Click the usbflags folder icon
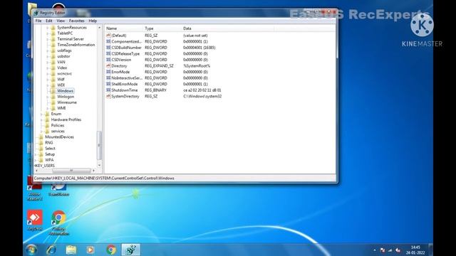 (x=53, y=50)
